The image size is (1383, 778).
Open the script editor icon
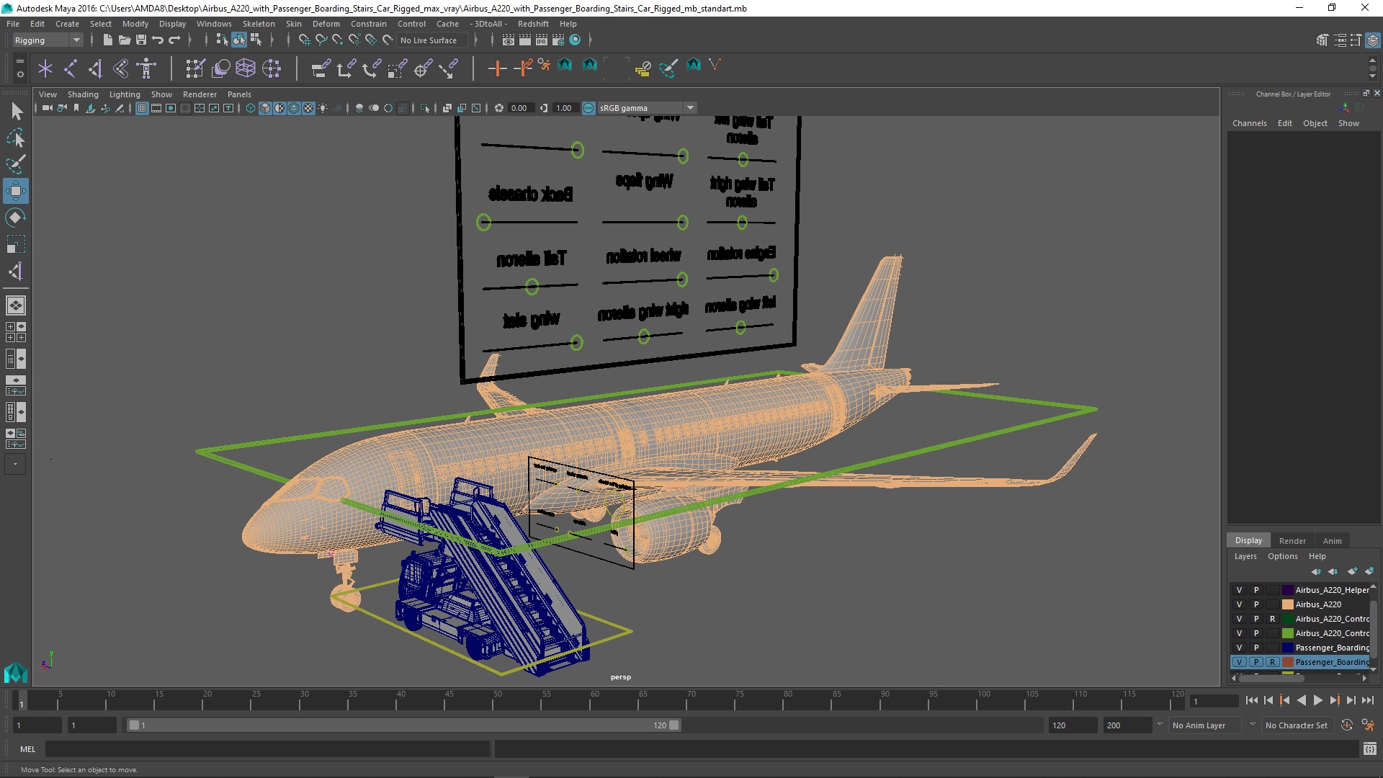point(1369,749)
